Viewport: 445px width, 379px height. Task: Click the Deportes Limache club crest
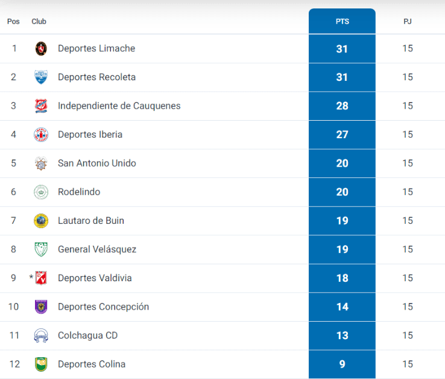(x=41, y=48)
